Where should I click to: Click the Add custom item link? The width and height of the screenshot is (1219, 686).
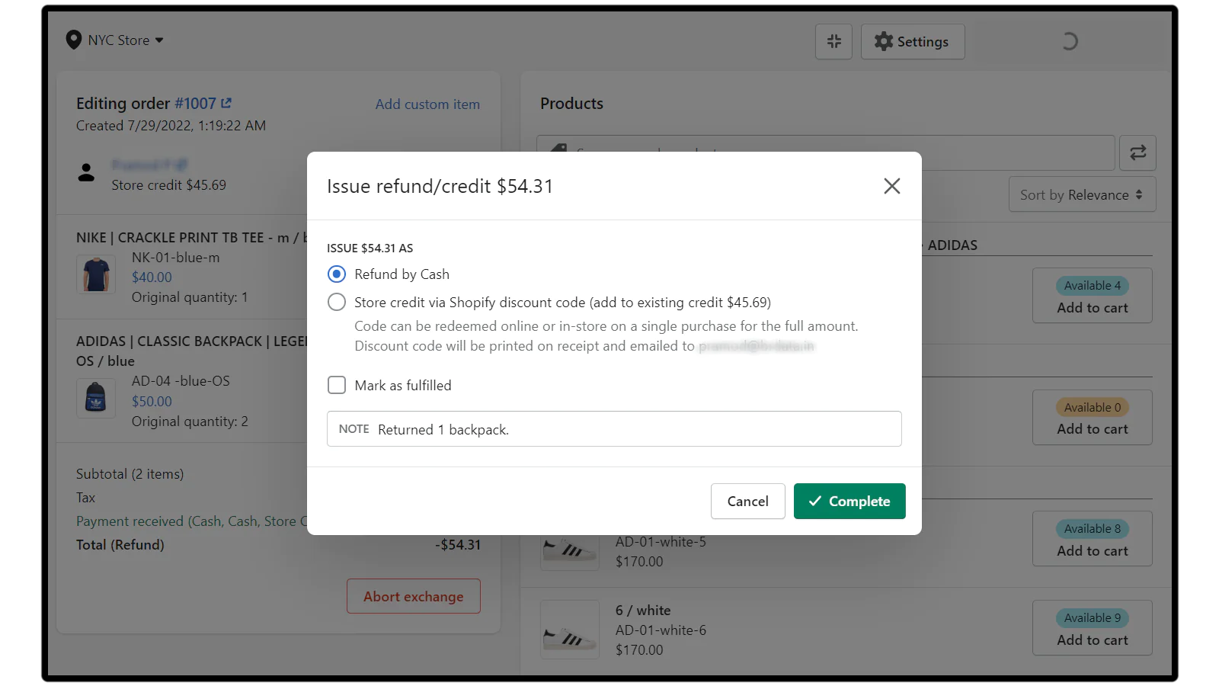(427, 104)
